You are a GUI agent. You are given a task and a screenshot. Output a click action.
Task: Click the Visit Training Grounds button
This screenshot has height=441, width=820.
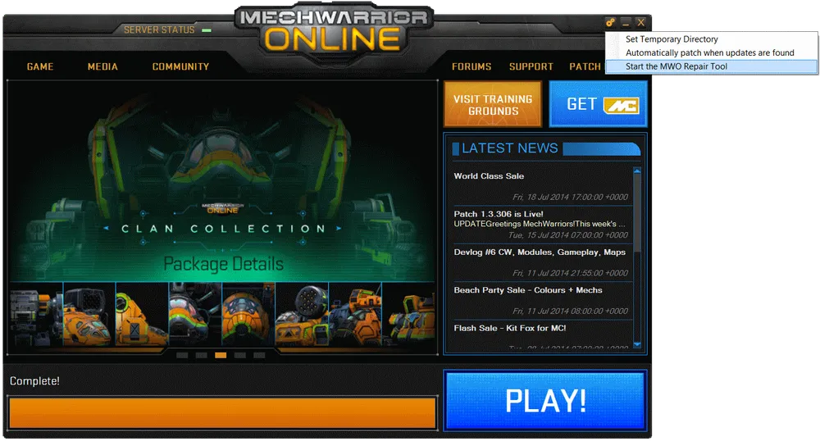493,104
